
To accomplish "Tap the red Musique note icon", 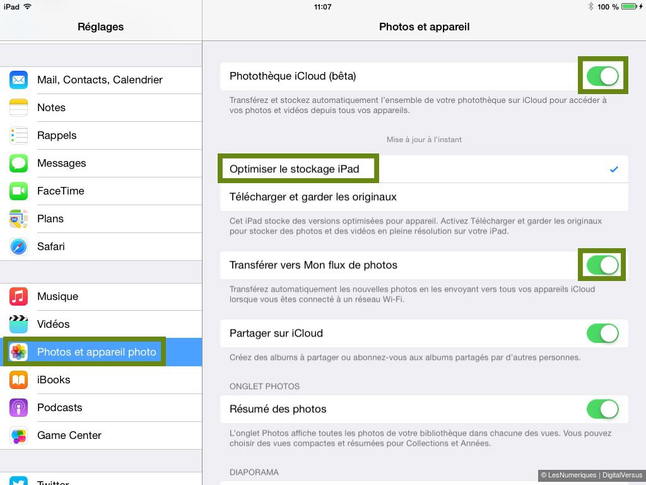I will 18,297.
